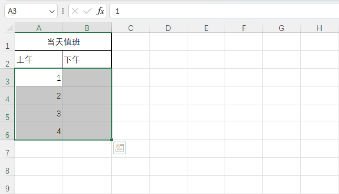
Task: Click the formula bar showing 1
Action: pyautogui.click(x=224, y=11)
